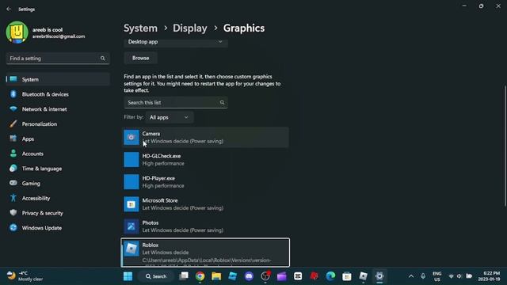Click the Settings back arrow

[9, 9]
